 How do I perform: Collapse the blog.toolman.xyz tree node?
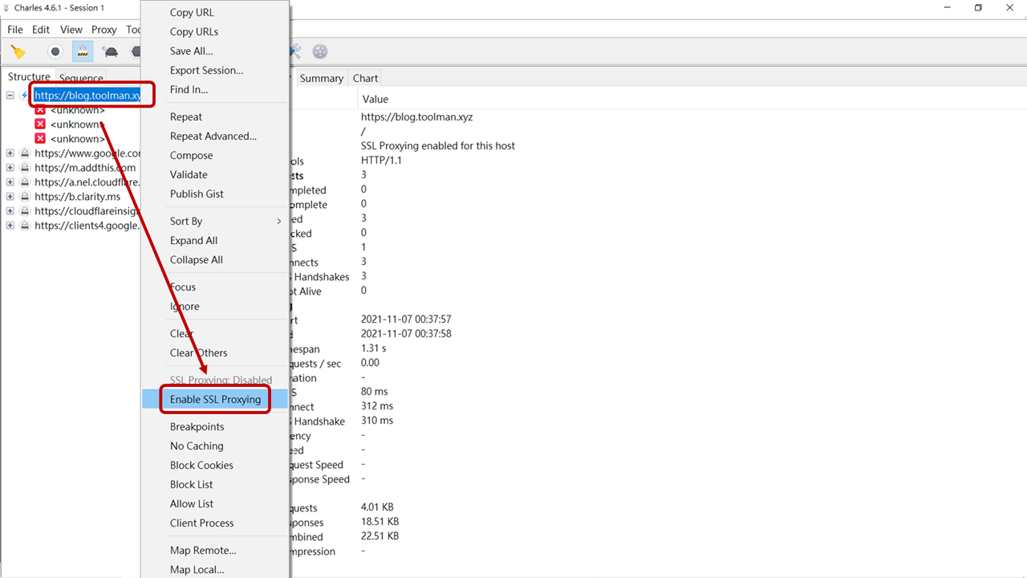click(10, 96)
